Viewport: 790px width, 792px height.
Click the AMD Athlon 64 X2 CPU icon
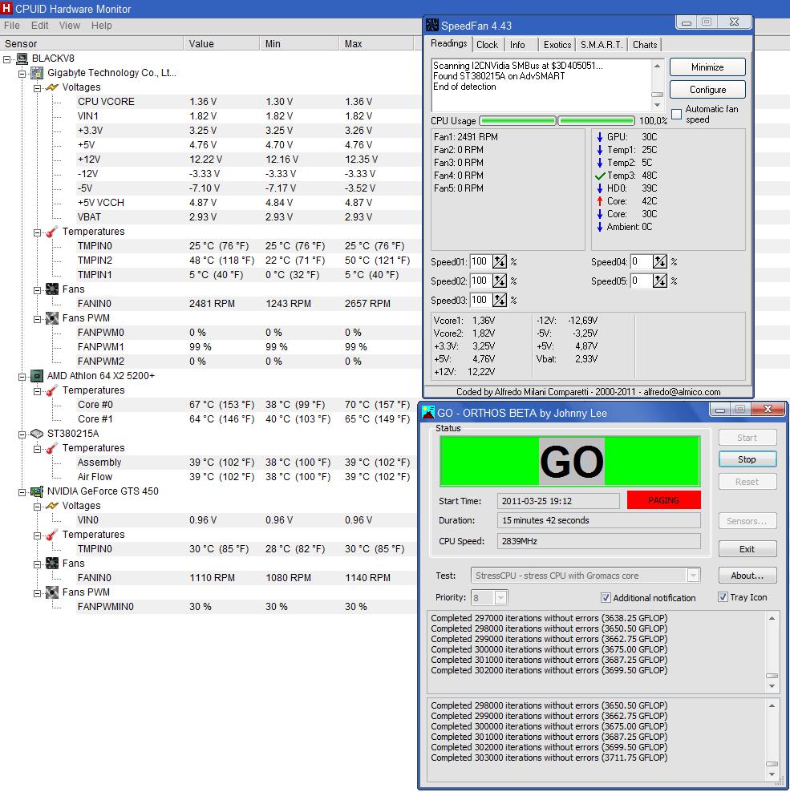pos(37,376)
